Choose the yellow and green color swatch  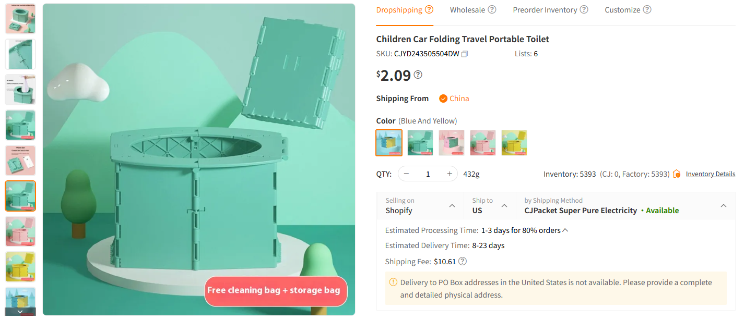coord(514,142)
